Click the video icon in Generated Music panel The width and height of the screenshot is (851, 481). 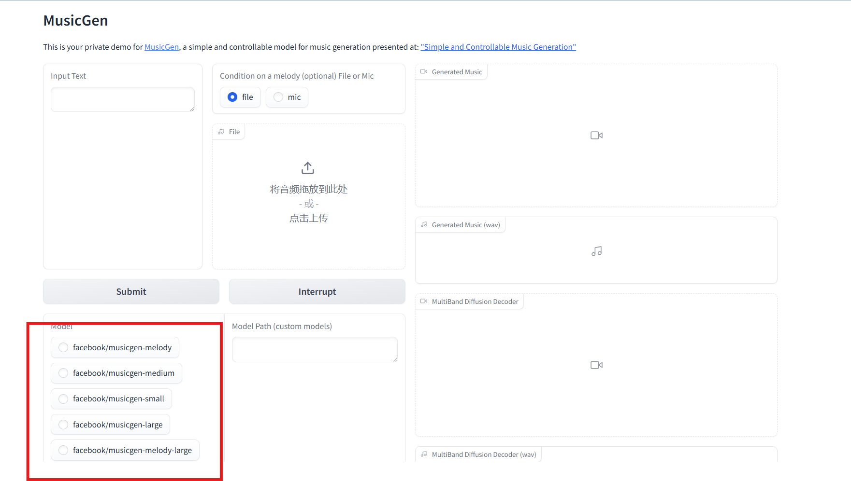pos(596,136)
